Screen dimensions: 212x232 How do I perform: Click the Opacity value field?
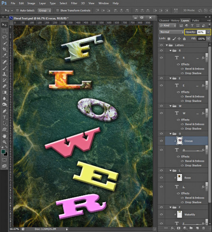pos(201,32)
